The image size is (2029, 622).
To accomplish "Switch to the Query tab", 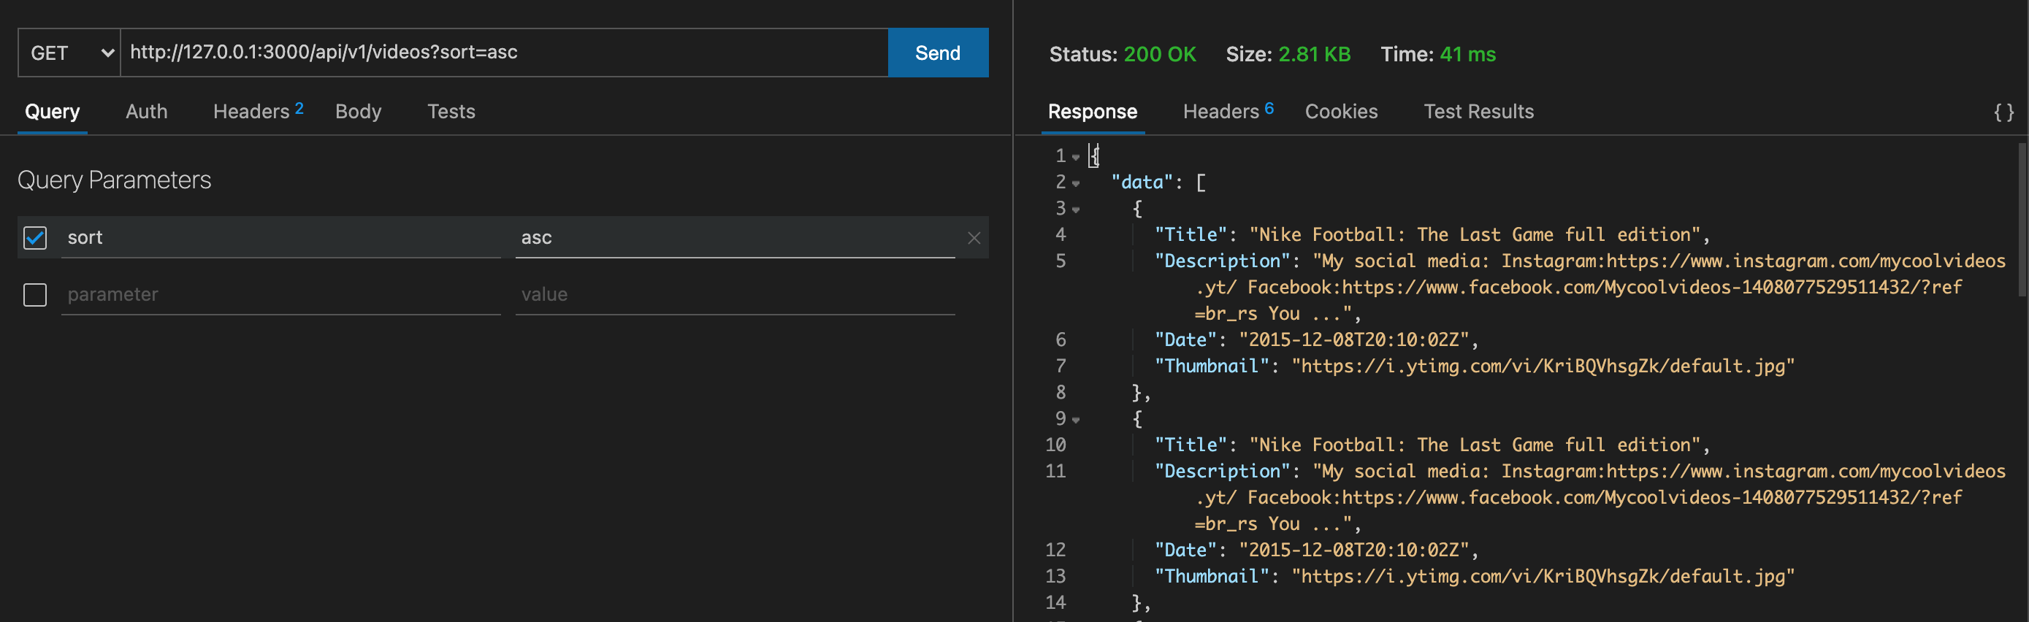I will click(52, 112).
